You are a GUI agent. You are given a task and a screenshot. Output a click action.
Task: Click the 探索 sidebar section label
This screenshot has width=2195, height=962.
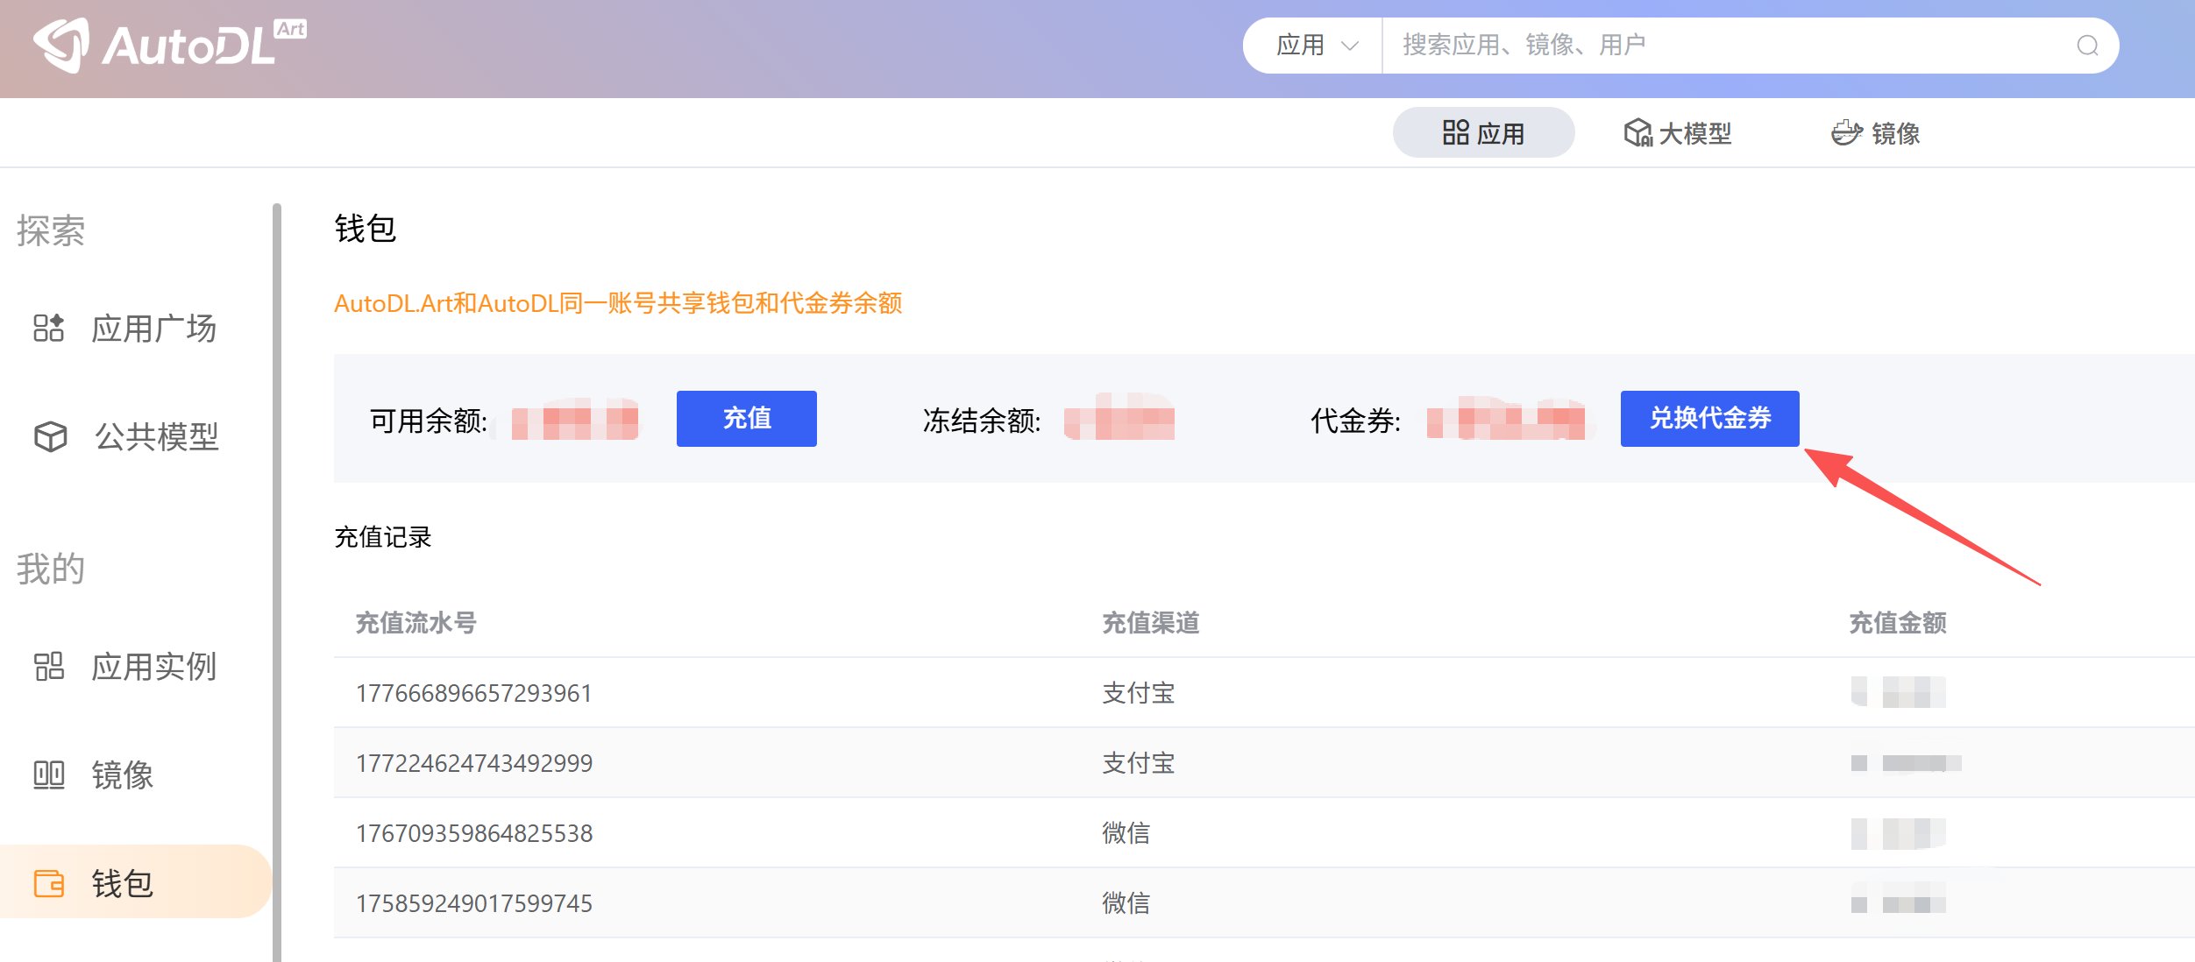pos(51,231)
